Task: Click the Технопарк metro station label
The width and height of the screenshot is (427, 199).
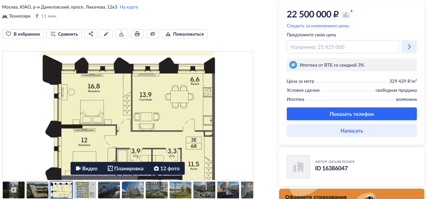Action: coord(20,16)
